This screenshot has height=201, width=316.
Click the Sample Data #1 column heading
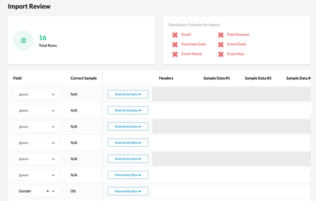click(x=216, y=78)
